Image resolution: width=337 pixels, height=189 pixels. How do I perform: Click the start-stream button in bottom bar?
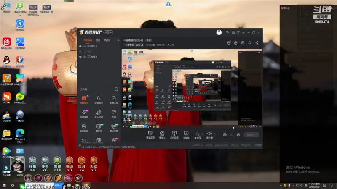click(x=251, y=135)
